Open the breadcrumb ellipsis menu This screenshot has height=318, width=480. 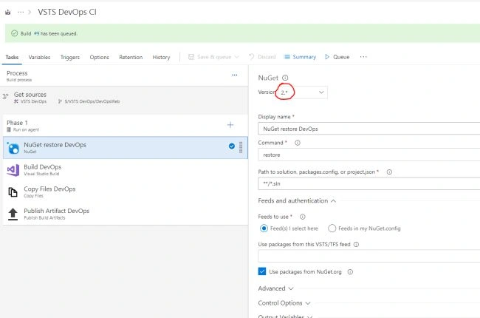(21, 13)
